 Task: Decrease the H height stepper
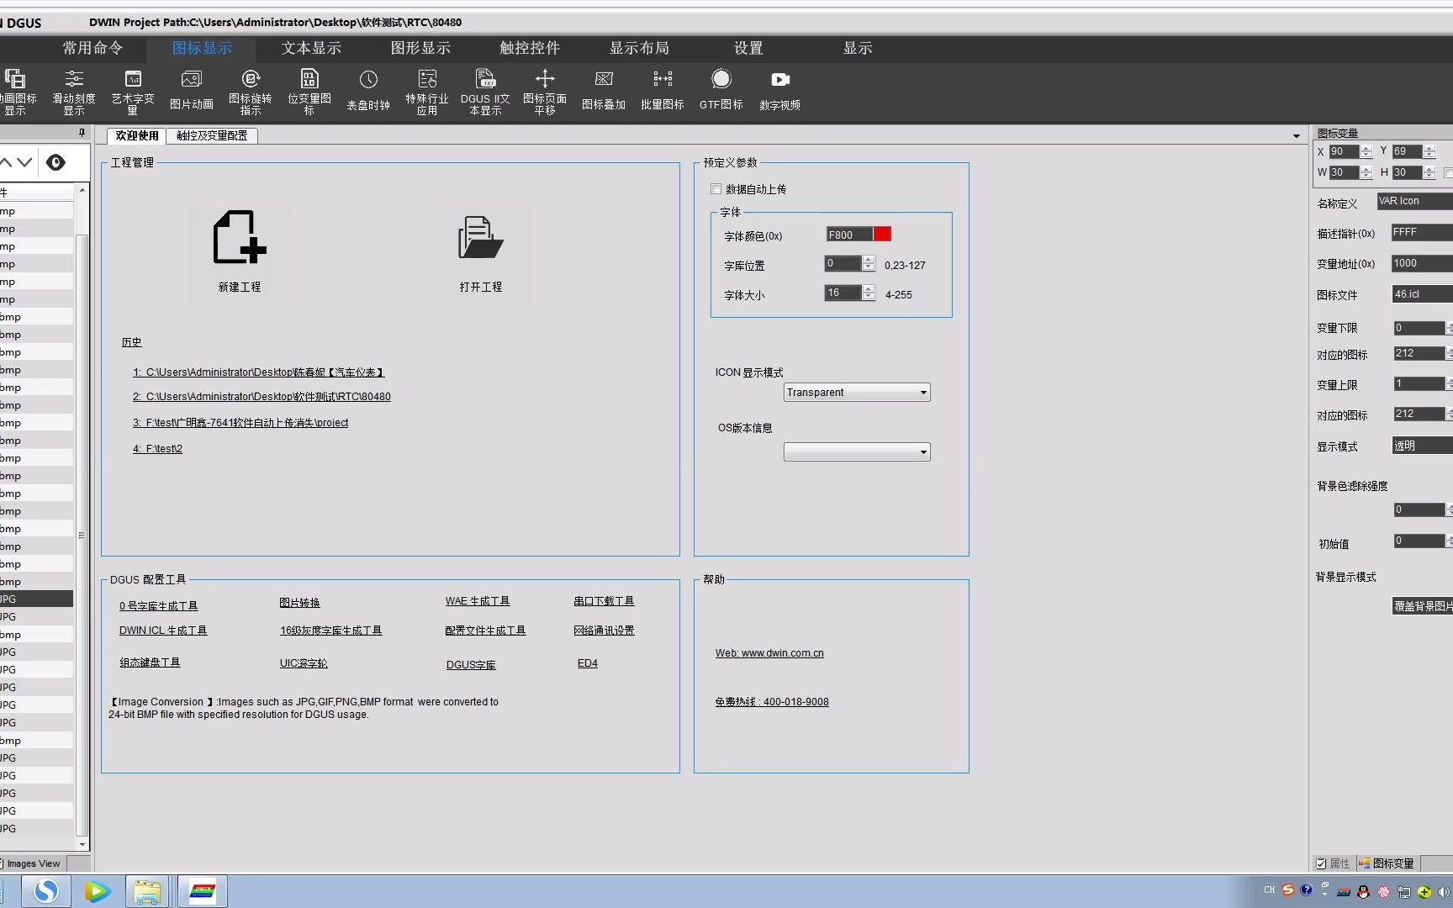1429,177
